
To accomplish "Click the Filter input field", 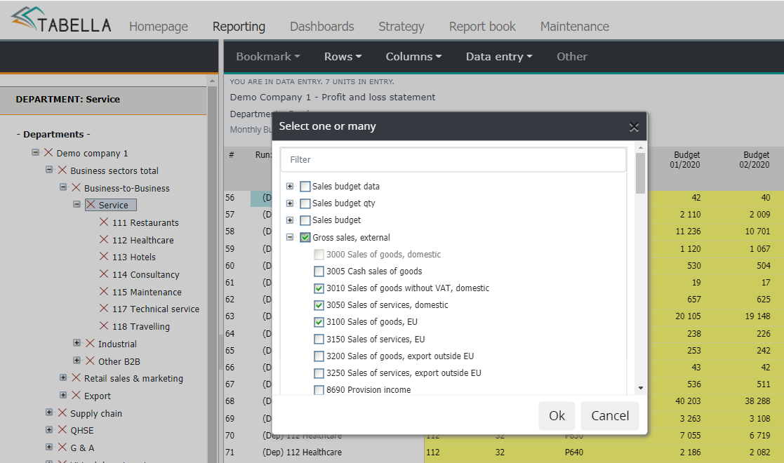I will (453, 159).
